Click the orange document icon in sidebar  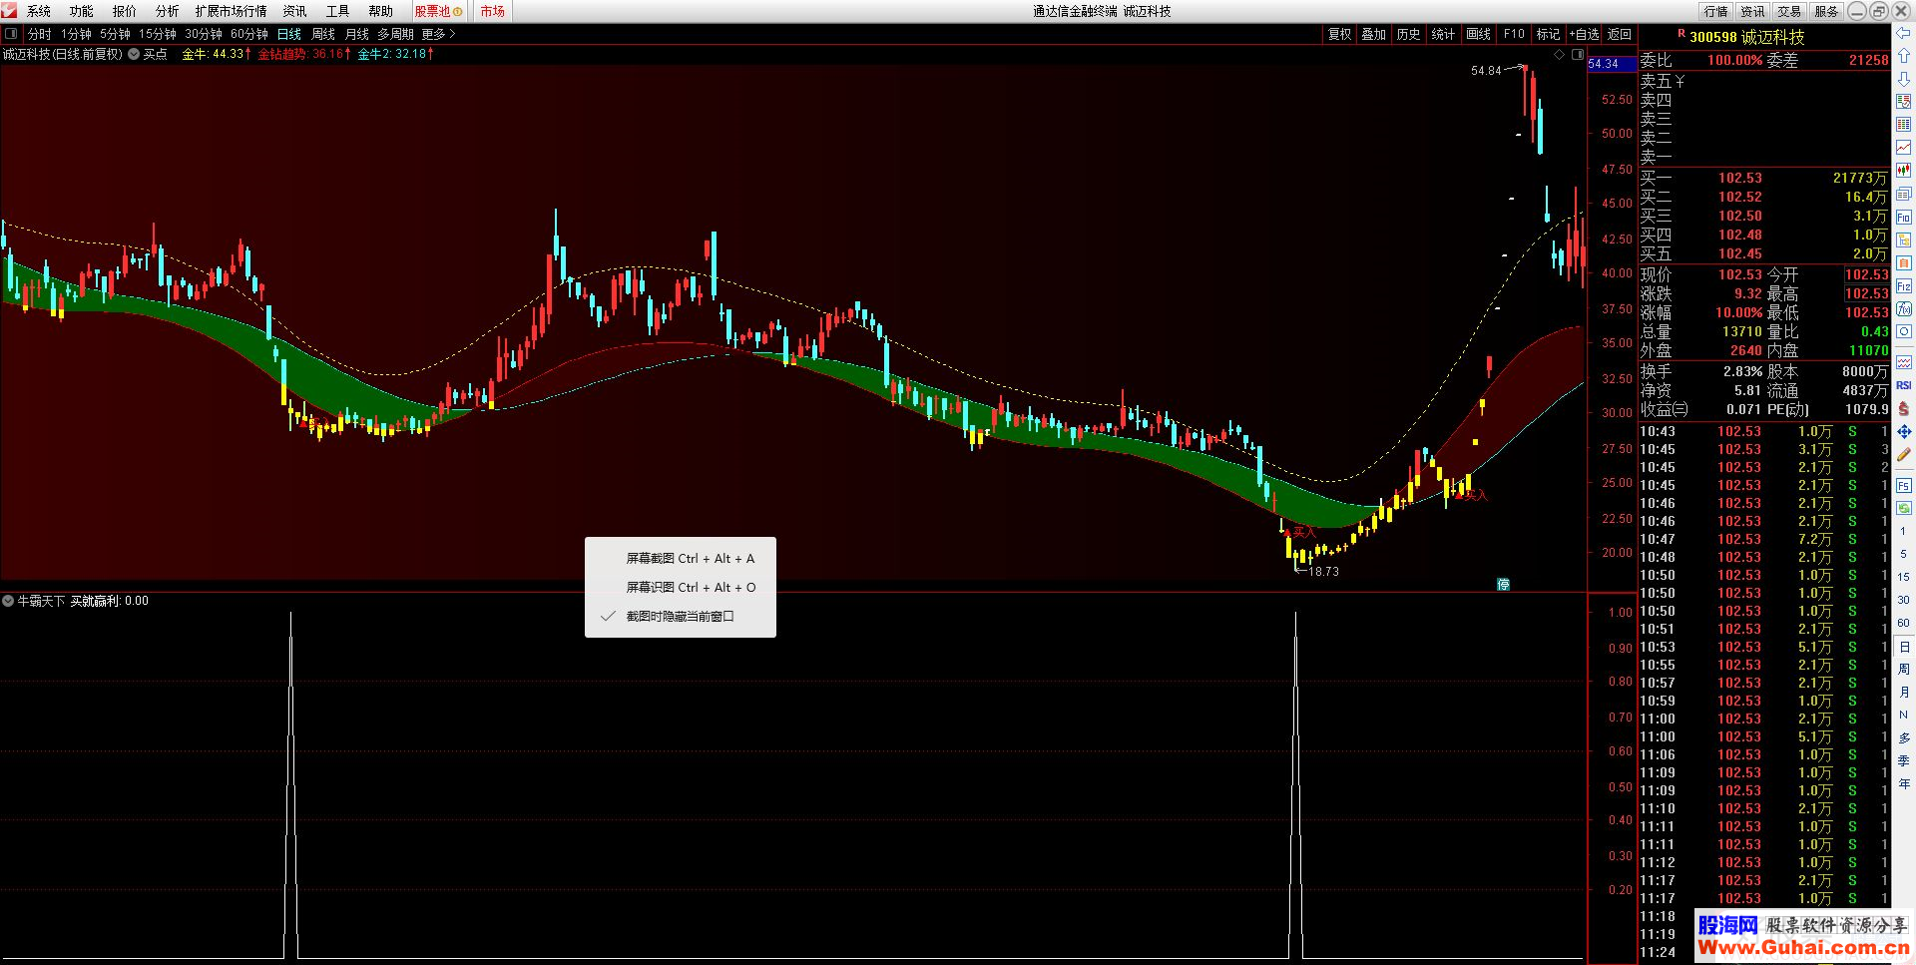[1904, 262]
